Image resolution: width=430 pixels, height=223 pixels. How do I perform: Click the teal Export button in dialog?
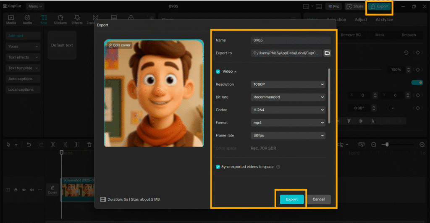coord(291,199)
